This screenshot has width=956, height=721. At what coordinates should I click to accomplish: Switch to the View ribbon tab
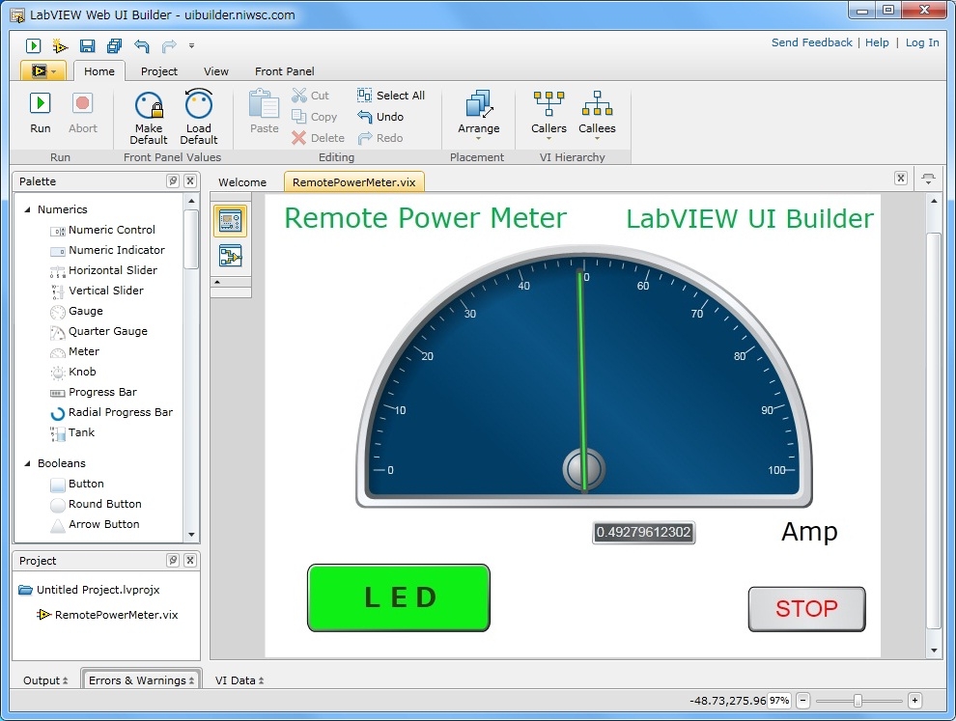click(216, 71)
